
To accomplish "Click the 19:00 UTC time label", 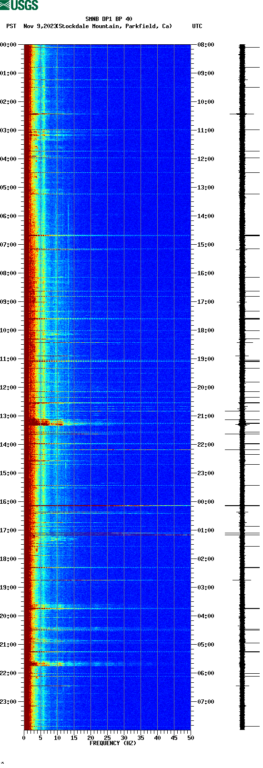I will tap(206, 359).
